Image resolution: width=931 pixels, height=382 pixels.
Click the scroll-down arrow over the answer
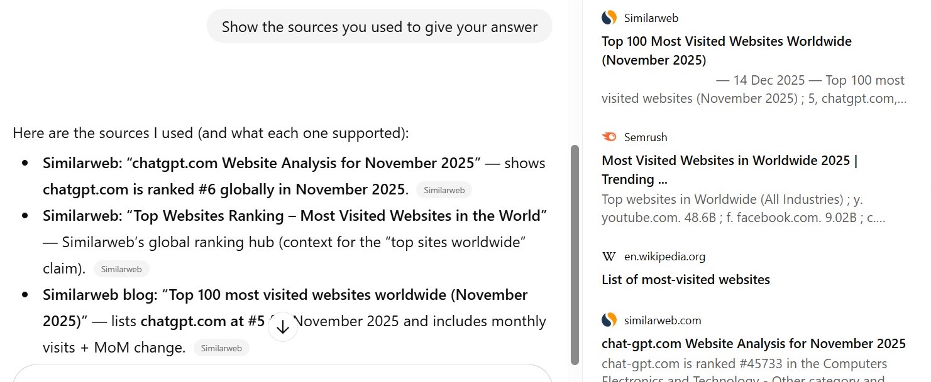[x=282, y=327]
